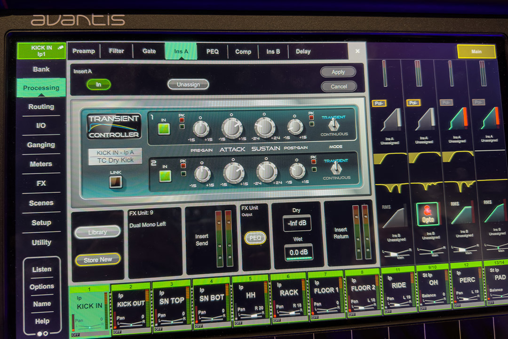
Task: Switch to the Preamp tab
Action: click(84, 51)
